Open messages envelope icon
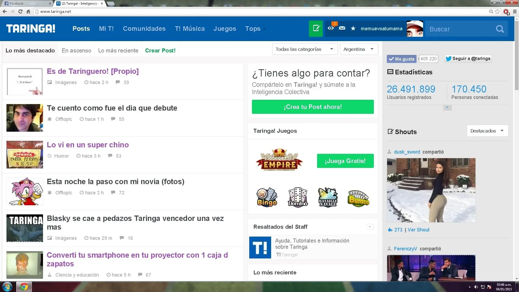 [x=342, y=28]
